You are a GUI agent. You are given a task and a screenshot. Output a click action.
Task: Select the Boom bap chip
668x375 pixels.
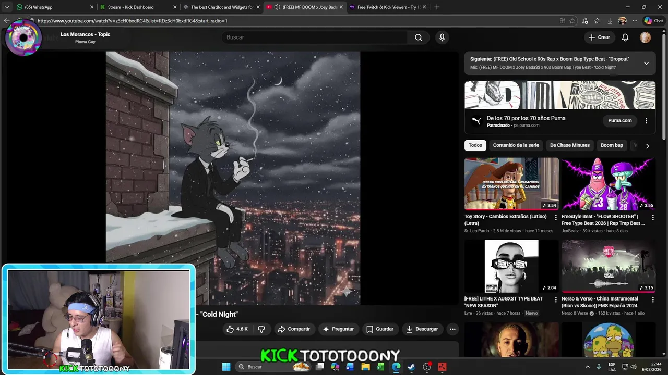click(612, 145)
